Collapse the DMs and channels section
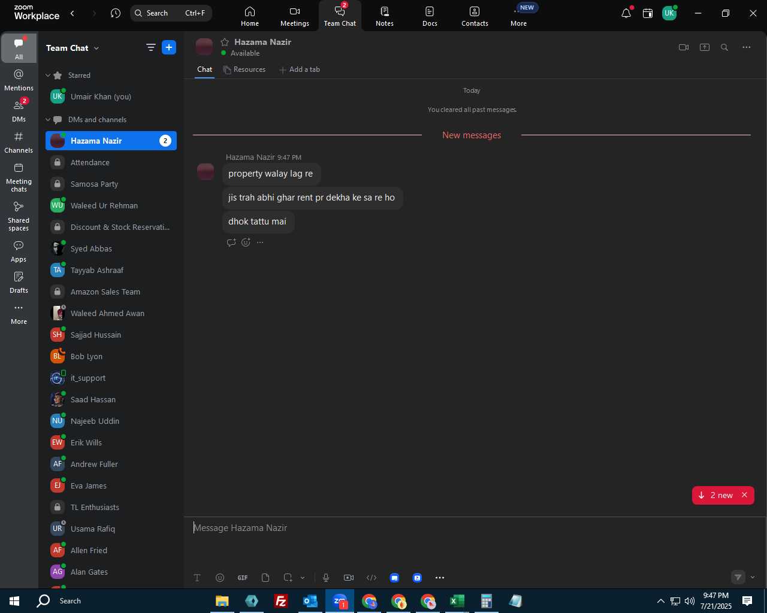767x613 pixels. click(48, 120)
